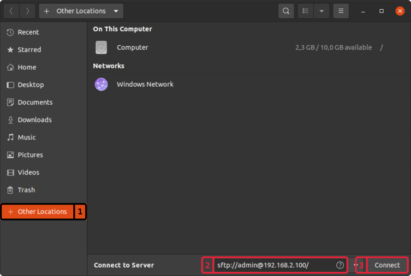The height and width of the screenshot is (276, 411).
Task: Open Recent in the sidebar
Action: (x=43, y=32)
